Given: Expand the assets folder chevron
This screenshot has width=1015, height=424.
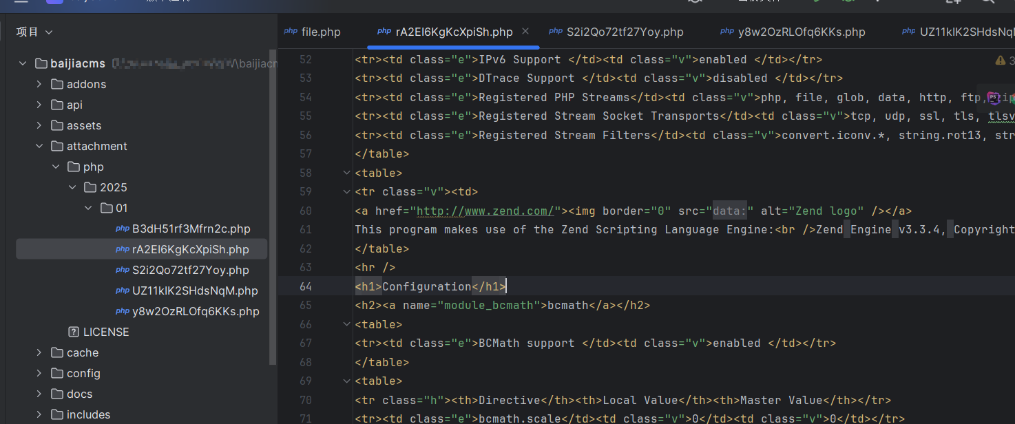Looking at the screenshot, I should coord(40,125).
